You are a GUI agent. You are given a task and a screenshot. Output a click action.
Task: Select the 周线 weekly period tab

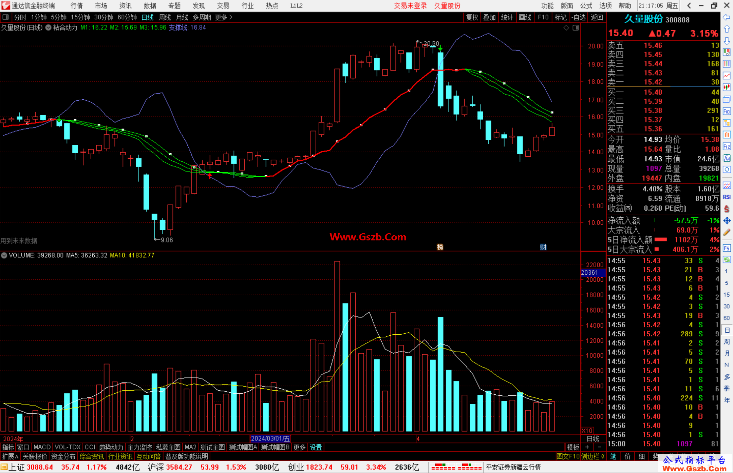pyautogui.click(x=165, y=17)
